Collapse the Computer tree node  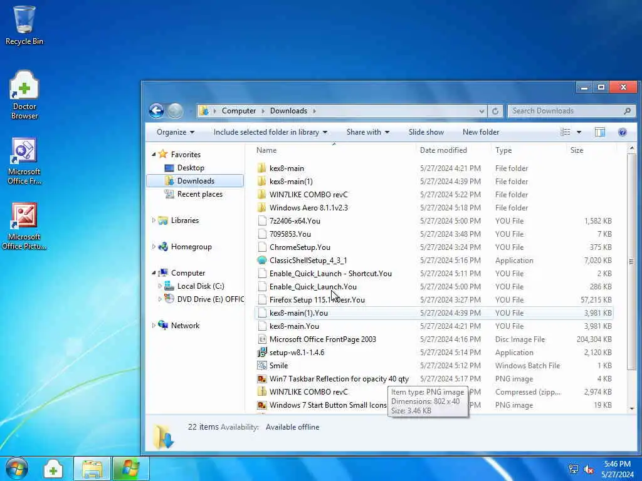coord(154,273)
